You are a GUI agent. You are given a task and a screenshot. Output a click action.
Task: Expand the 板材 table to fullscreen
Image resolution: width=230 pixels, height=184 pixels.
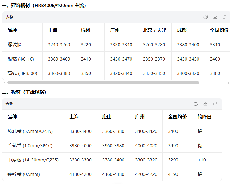215,104
